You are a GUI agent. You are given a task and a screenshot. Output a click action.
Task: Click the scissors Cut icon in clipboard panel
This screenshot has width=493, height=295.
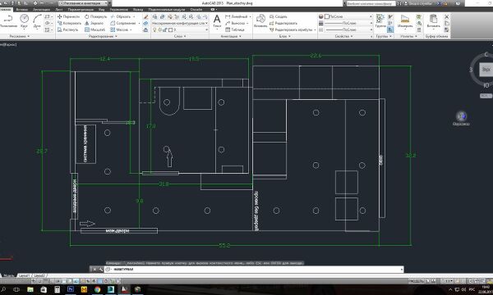(447, 16)
